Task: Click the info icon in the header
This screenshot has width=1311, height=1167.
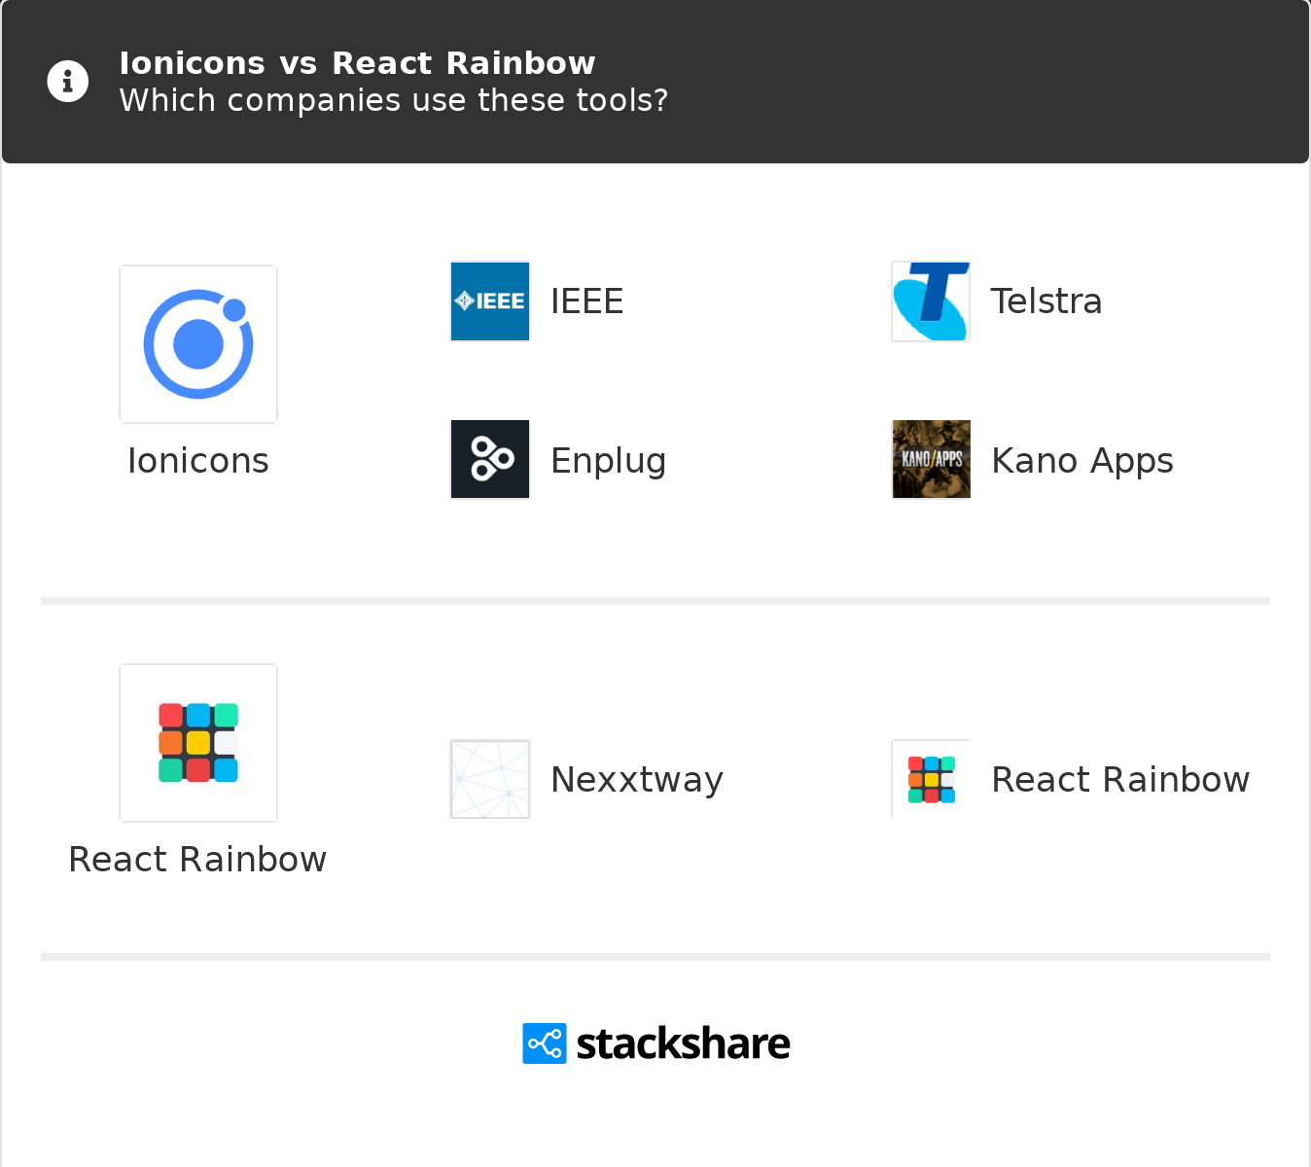Action: click(x=67, y=81)
